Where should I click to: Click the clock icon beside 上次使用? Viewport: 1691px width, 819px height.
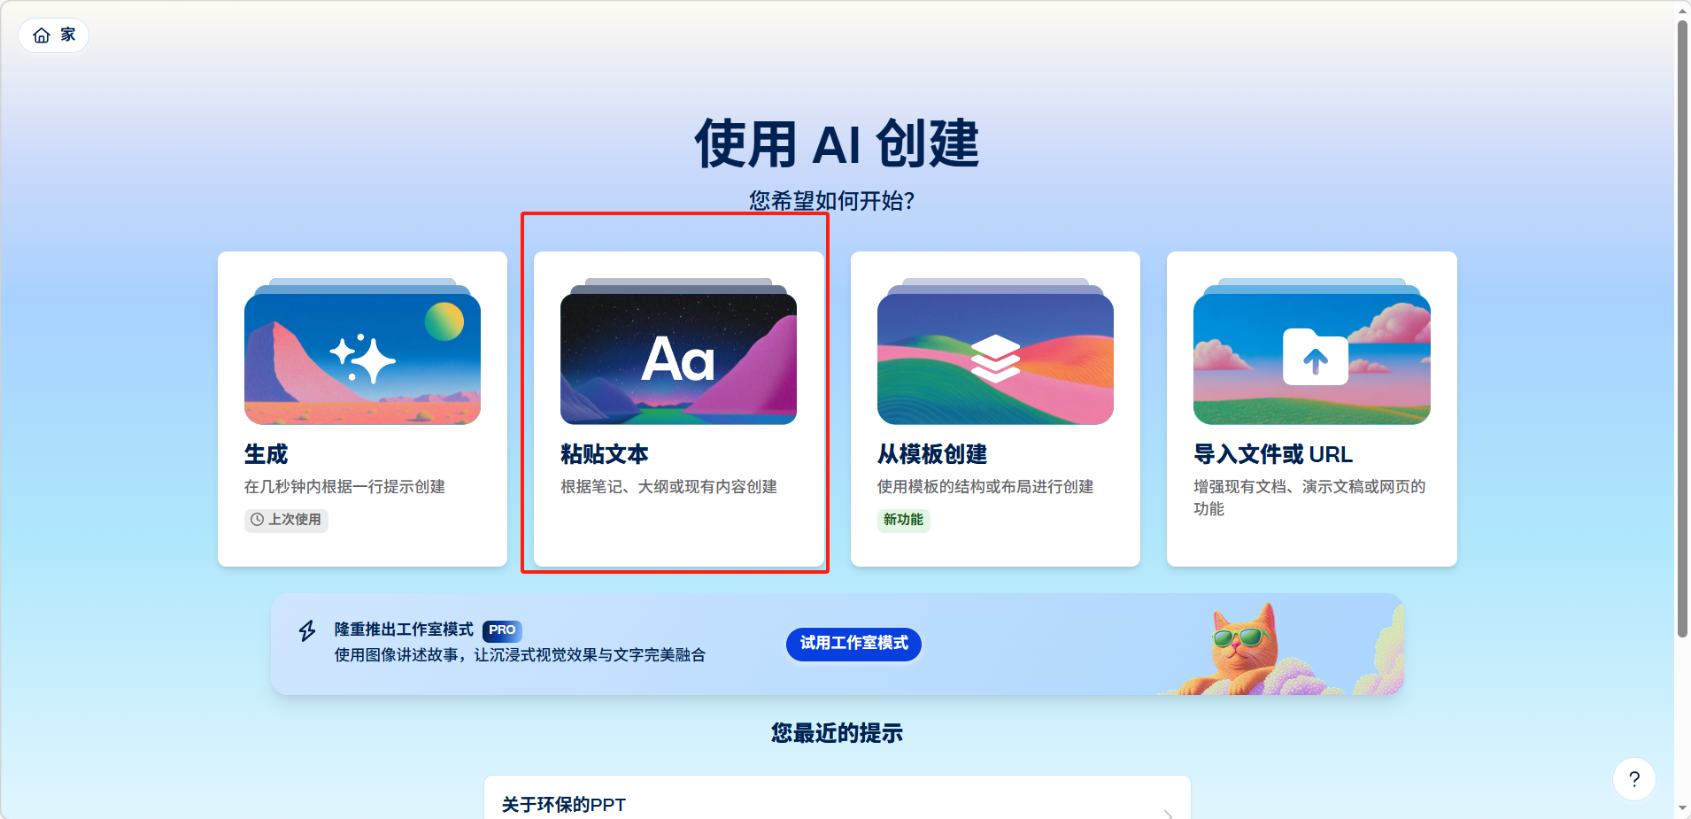[257, 520]
